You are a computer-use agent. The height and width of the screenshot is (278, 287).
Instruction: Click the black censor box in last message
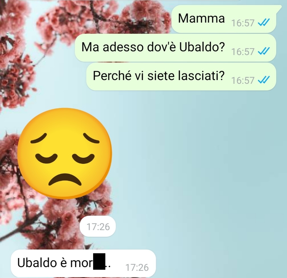(99, 261)
